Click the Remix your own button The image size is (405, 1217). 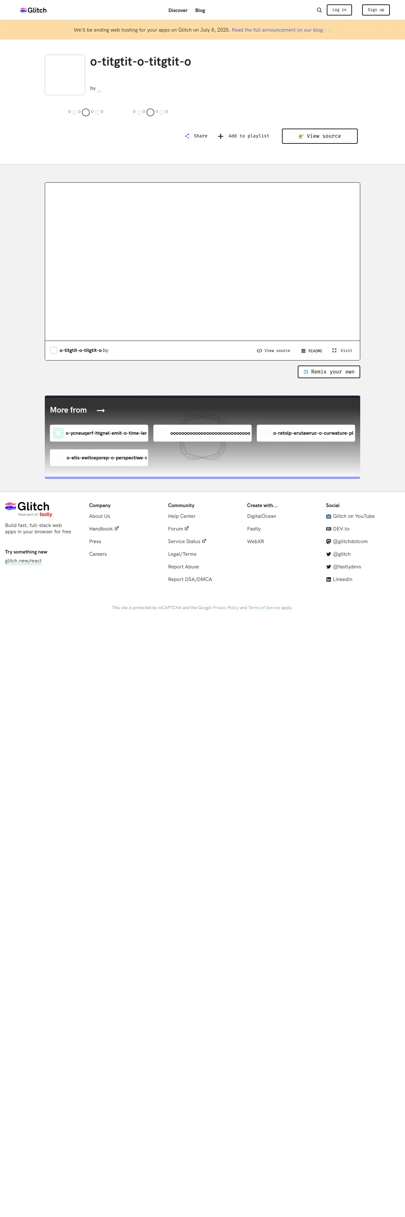coord(329,372)
